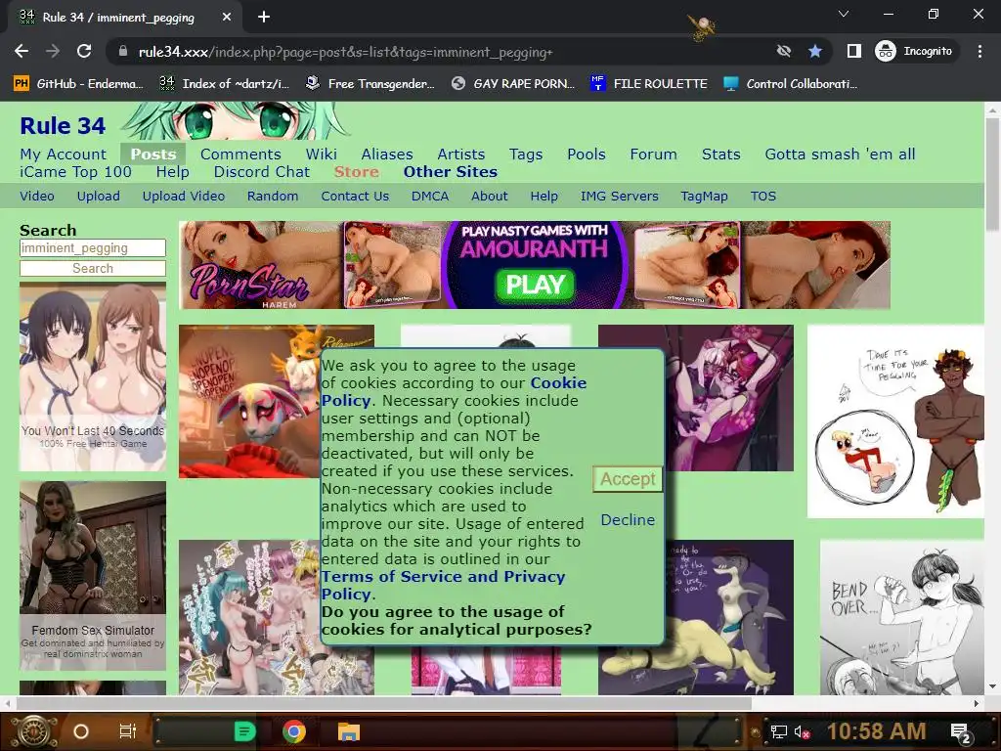Select the Posts tab

[x=153, y=154]
